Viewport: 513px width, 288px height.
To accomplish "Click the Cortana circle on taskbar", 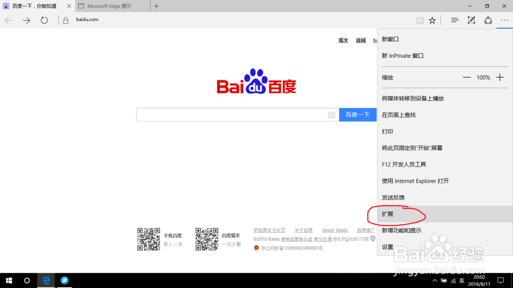I will click(27, 280).
